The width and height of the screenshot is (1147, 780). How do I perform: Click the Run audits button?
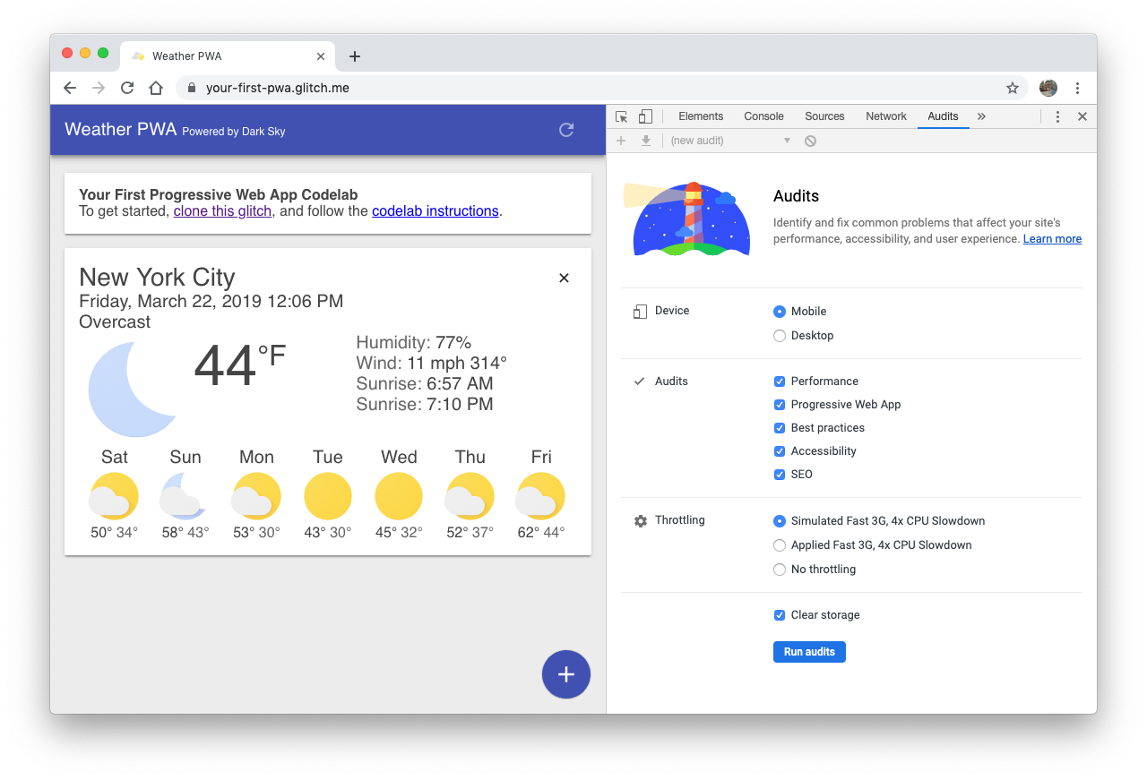coord(809,652)
